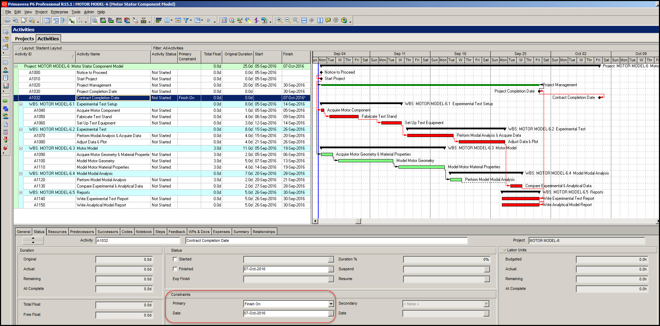Collapse WBS MOTOR MODEL-6.2 Experimental Test
660x326 pixels.
pos(21,129)
